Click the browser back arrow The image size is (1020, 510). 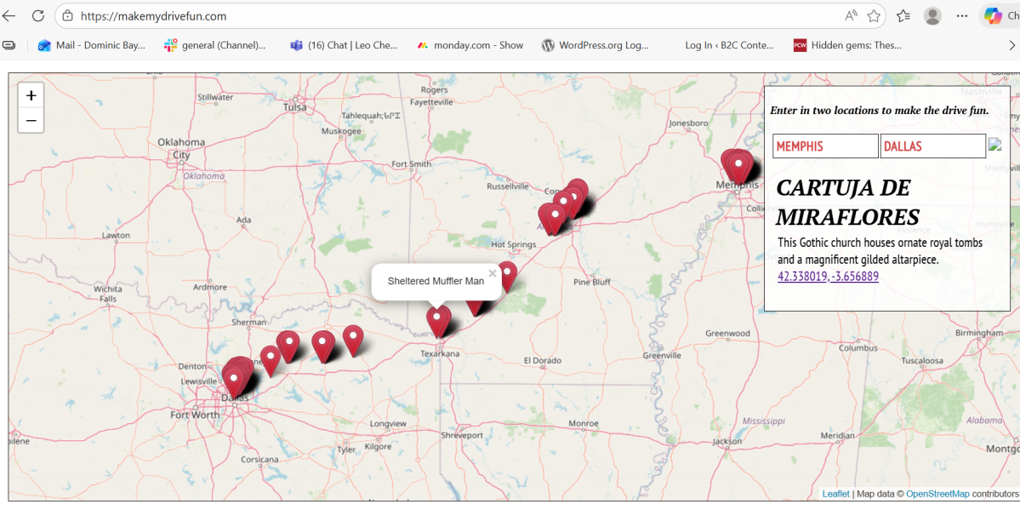pyautogui.click(x=9, y=16)
